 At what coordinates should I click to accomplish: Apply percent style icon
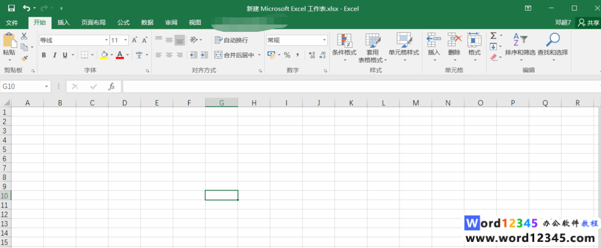click(287, 55)
